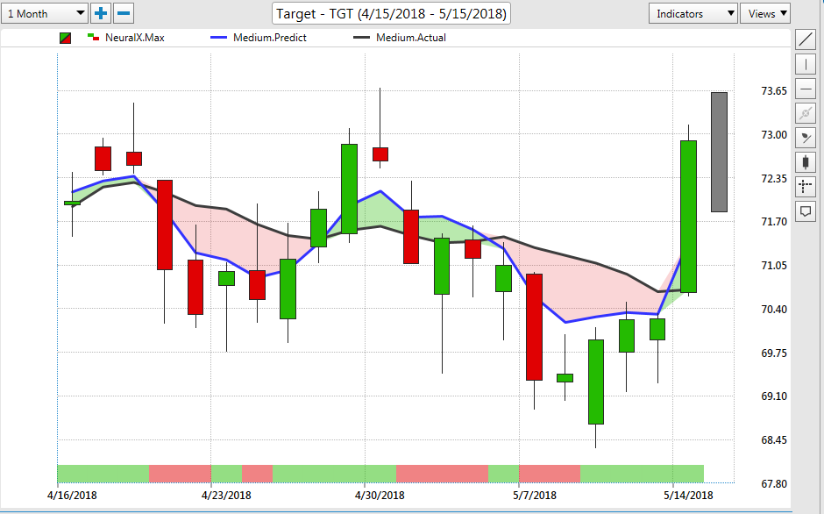Viewport: 824px width, 514px height.
Task: Click the 73.00 price axis label
Action: point(774,135)
